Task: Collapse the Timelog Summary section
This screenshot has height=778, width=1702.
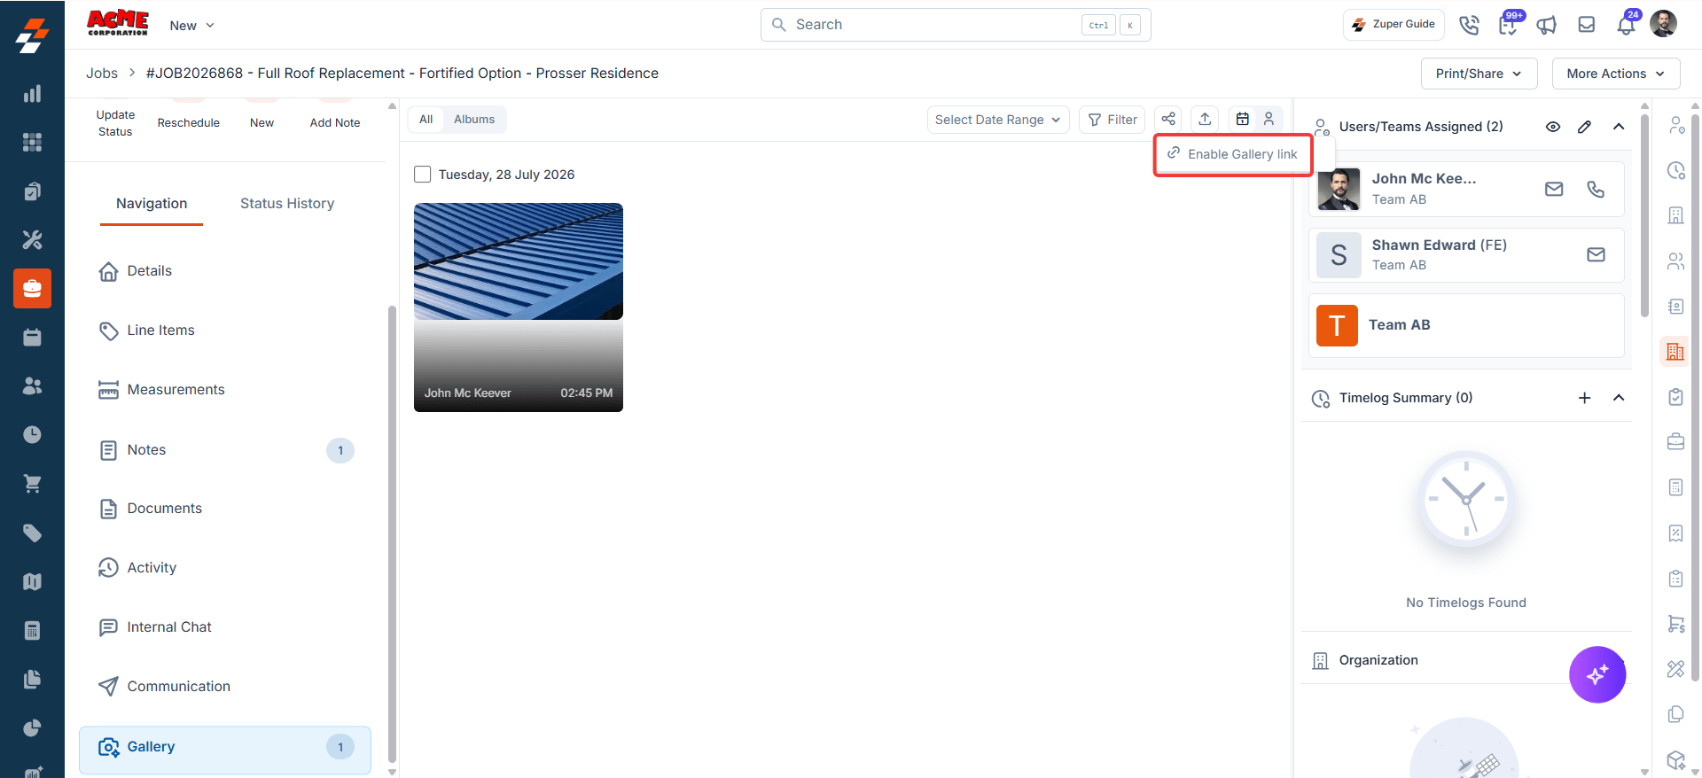Action: coord(1619,398)
